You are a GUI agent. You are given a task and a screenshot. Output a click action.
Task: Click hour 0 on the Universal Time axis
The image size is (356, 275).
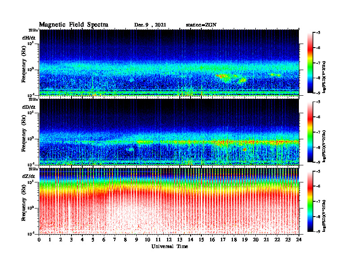(39, 240)
